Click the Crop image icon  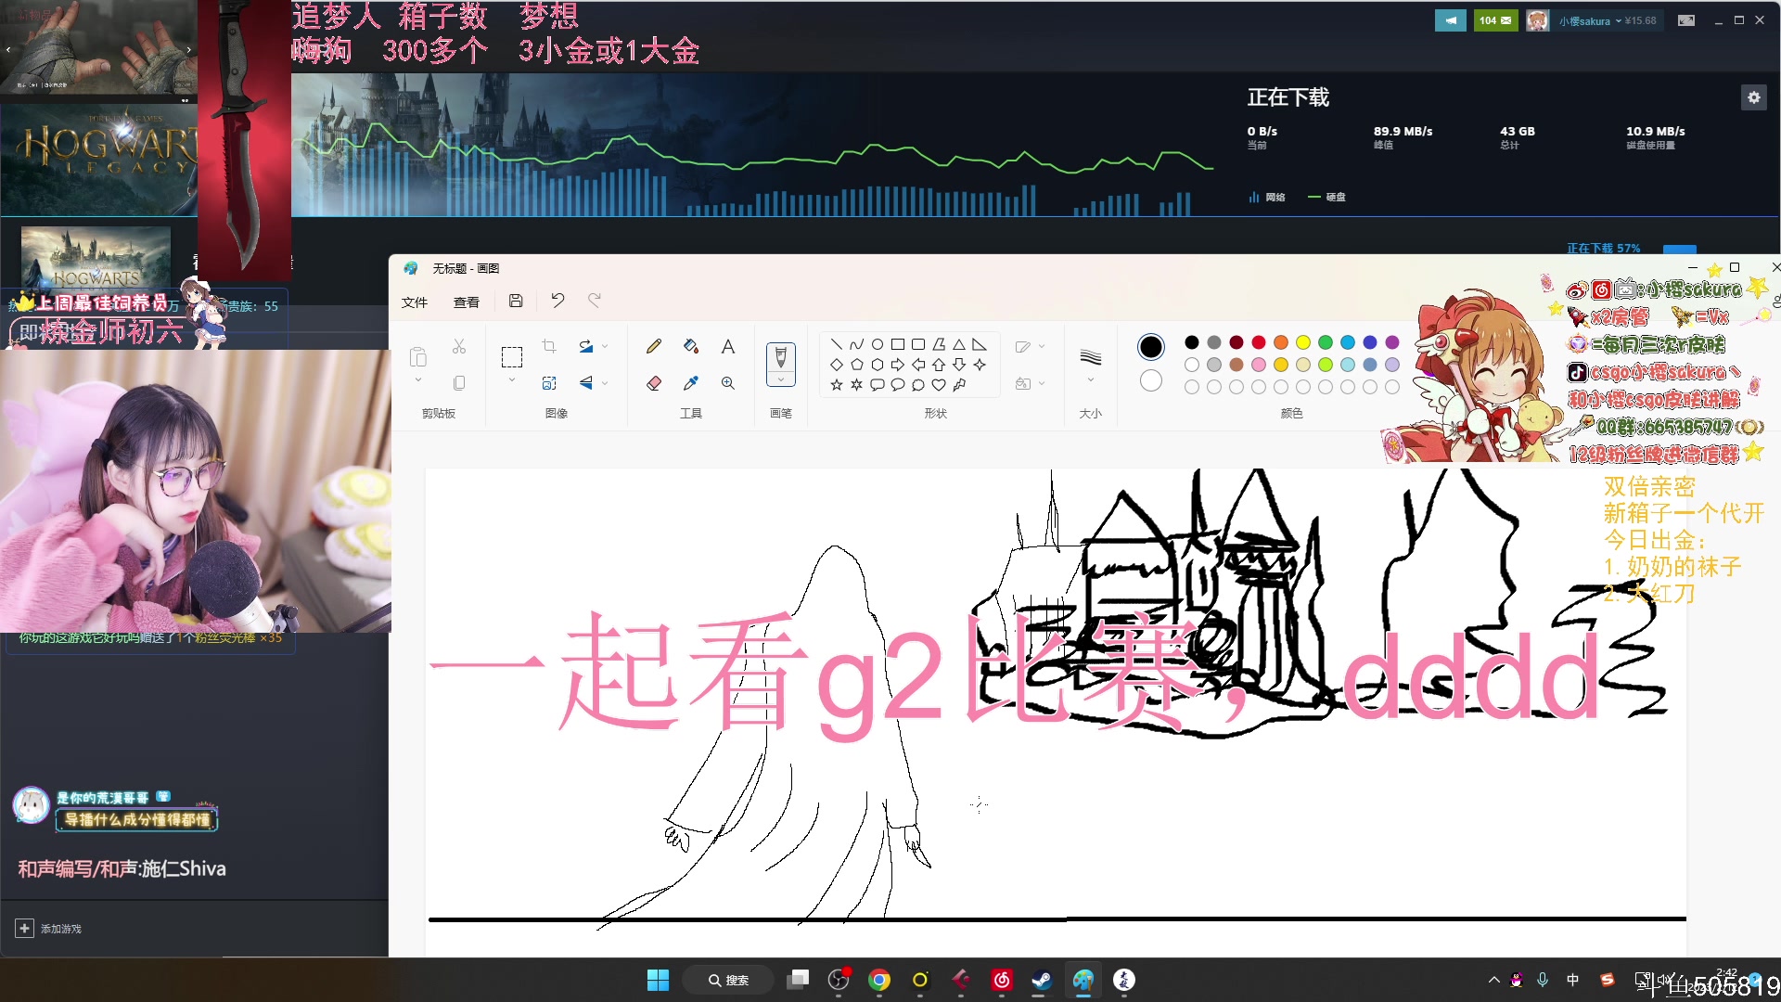coord(549,346)
